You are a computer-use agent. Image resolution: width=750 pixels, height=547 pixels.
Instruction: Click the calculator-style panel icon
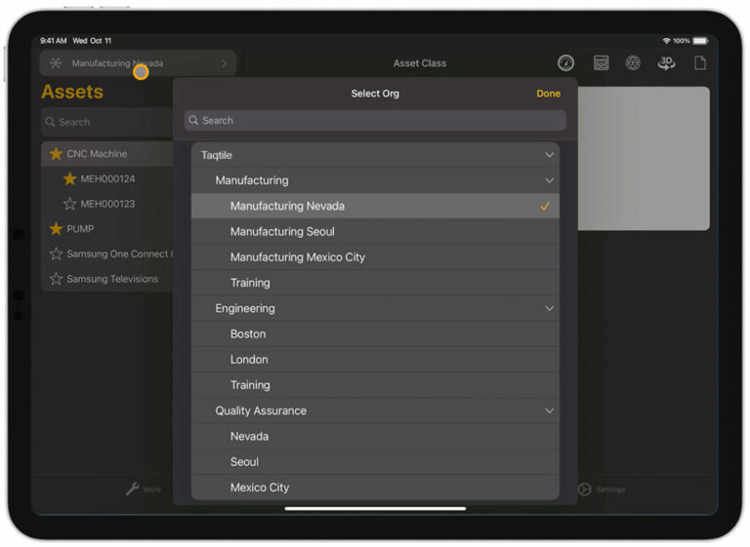(602, 63)
